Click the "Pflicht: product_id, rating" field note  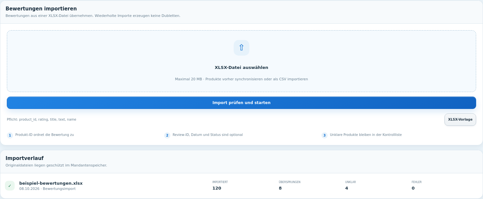click(41, 120)
